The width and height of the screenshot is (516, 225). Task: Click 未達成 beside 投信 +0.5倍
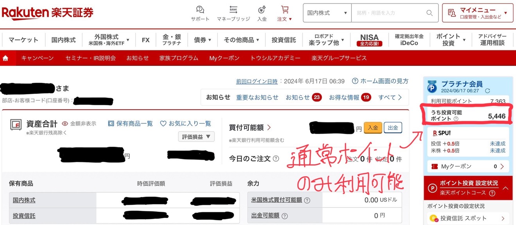click(x=498, y=144)
